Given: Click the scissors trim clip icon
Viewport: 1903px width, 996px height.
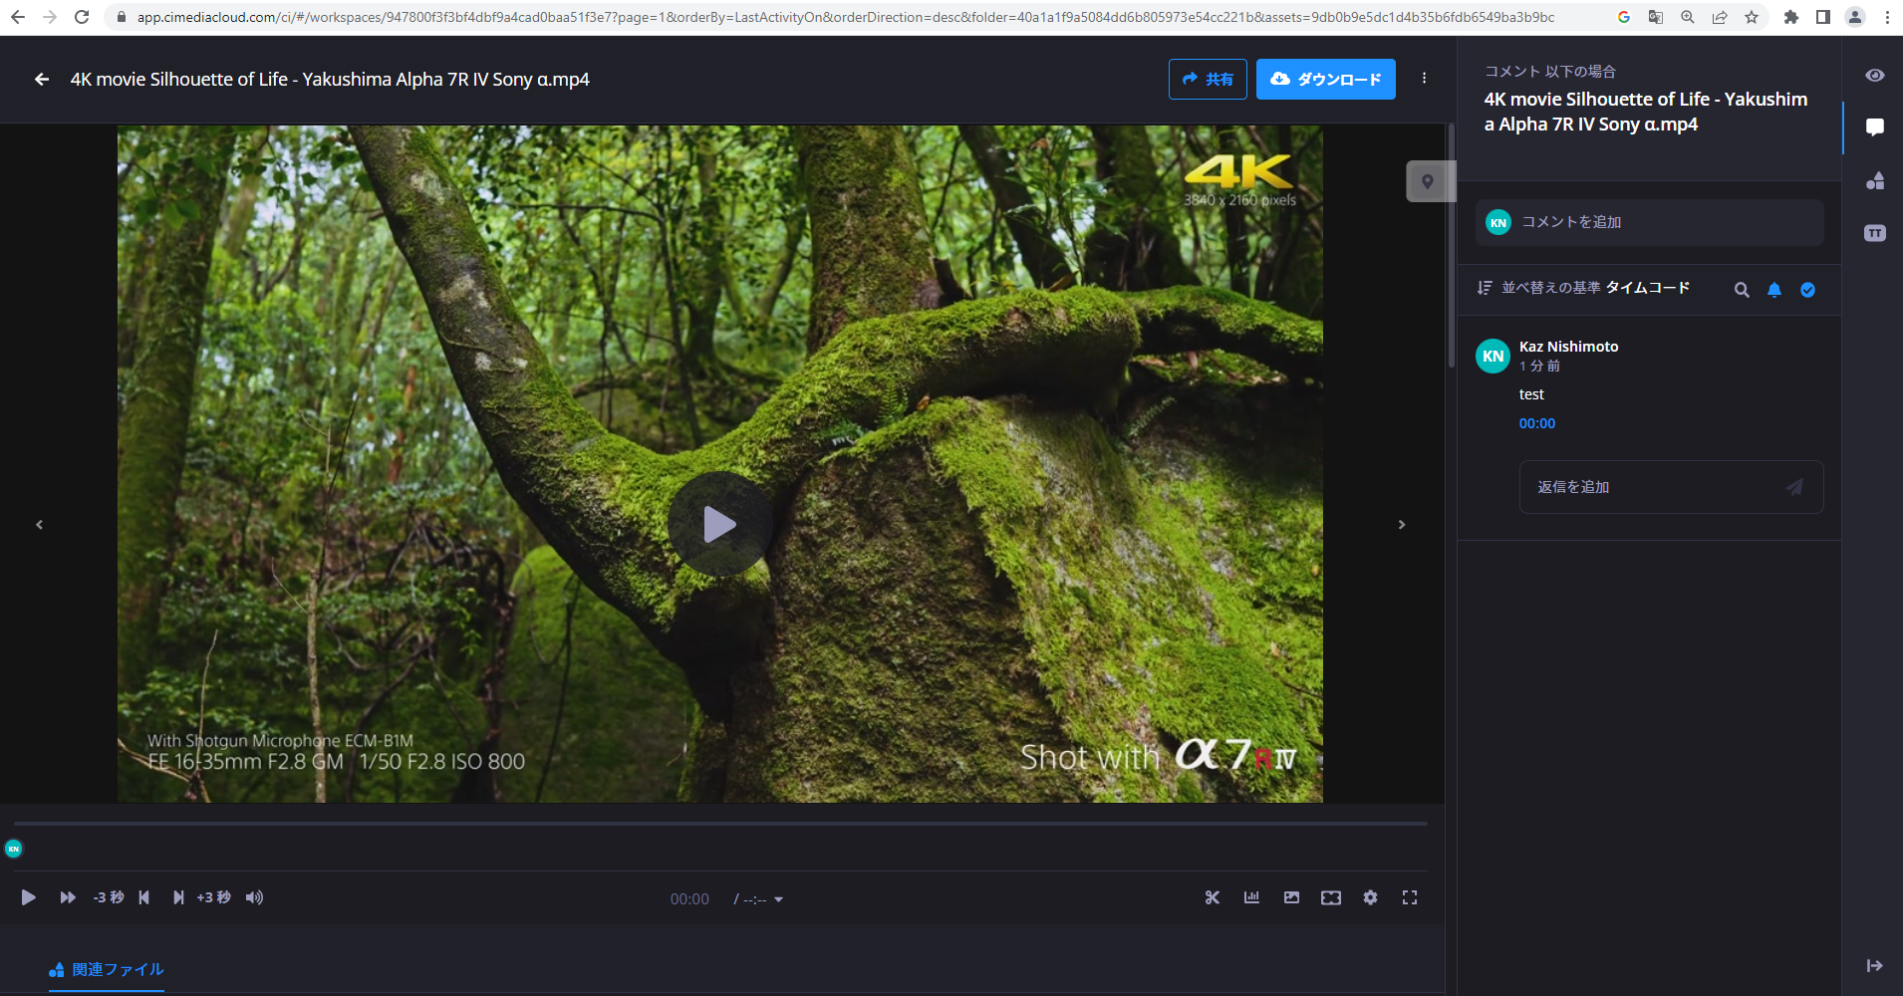Looking at the screenshot, I should click(x=1213, y=897).
